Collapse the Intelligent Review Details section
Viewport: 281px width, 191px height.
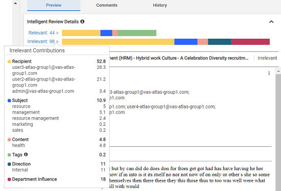tap(271, 22)
